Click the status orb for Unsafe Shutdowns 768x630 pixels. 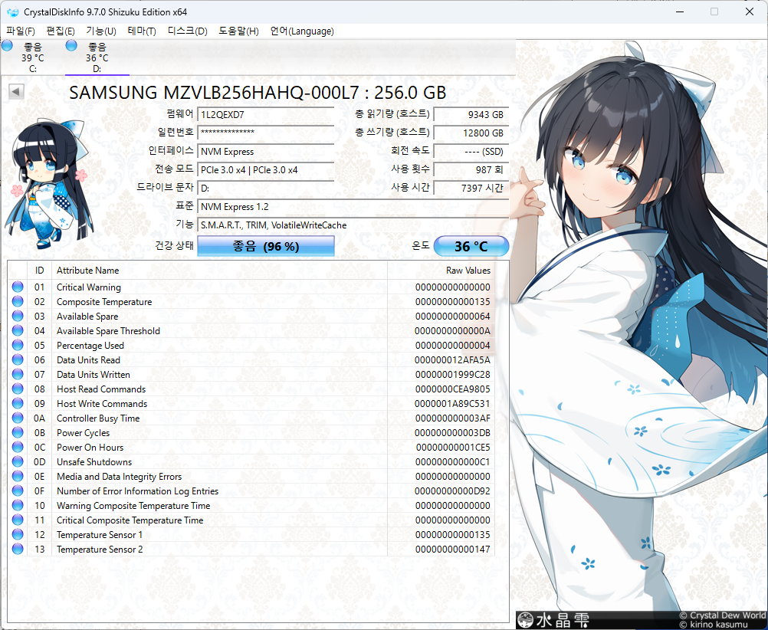18,461
